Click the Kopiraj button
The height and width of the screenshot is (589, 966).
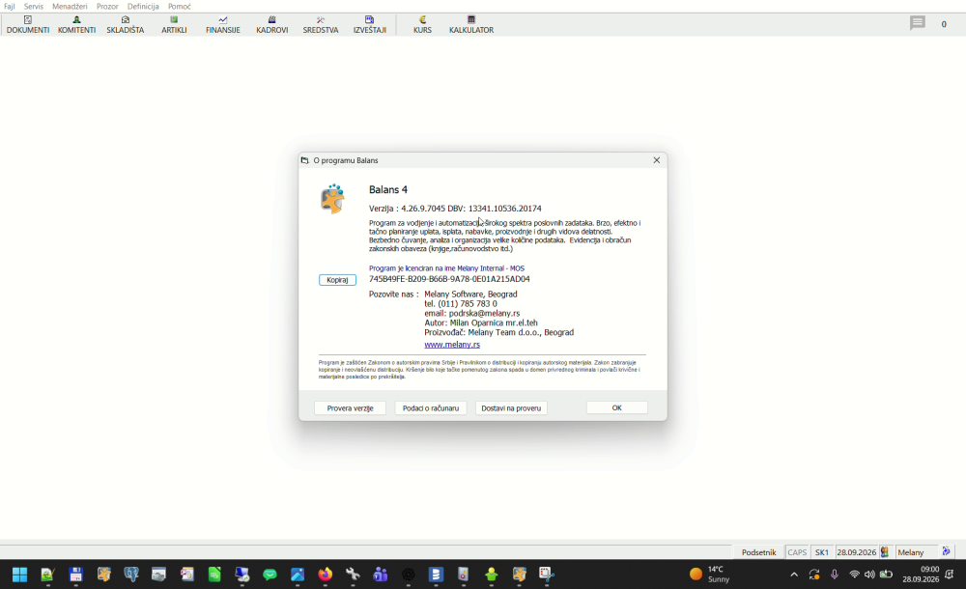pos(337,280)
